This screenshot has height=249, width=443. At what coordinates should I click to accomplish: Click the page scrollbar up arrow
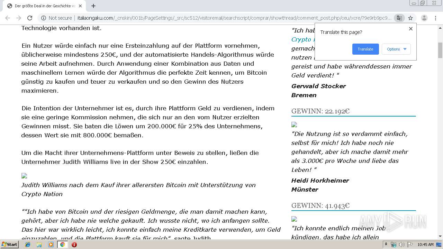tap(440, 27)
